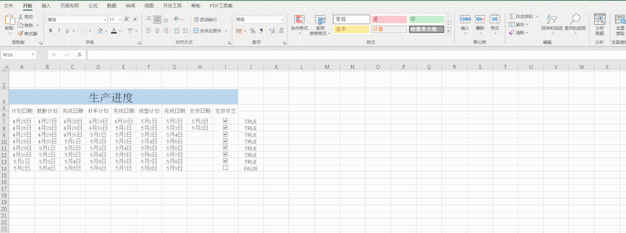Open the File (文件) tab
Screen dimensions: 626x233
coord(8,6)
